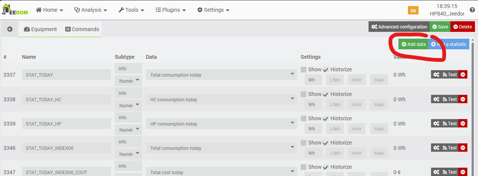Screen dimensions: 478x176
Task: Click the Add data button
Action: coord(413,44)
